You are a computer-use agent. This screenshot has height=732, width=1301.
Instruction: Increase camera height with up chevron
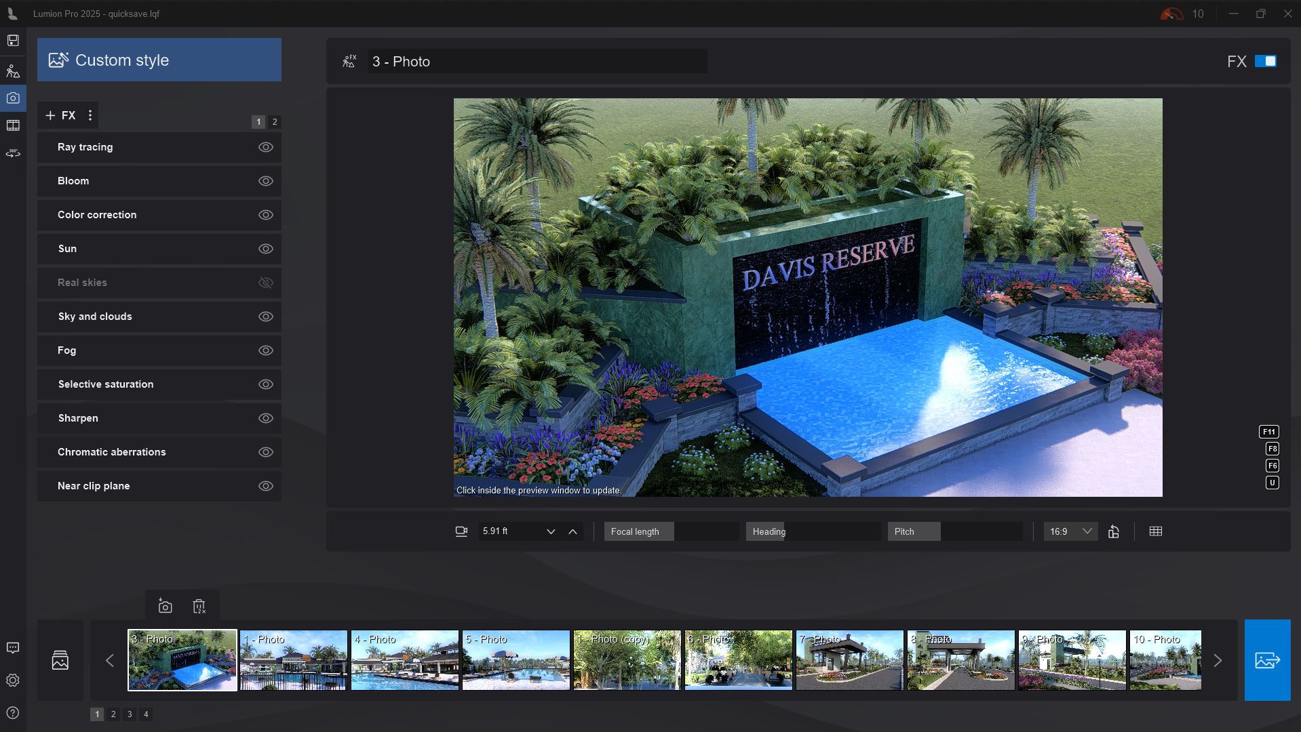(x=572, y=531)
